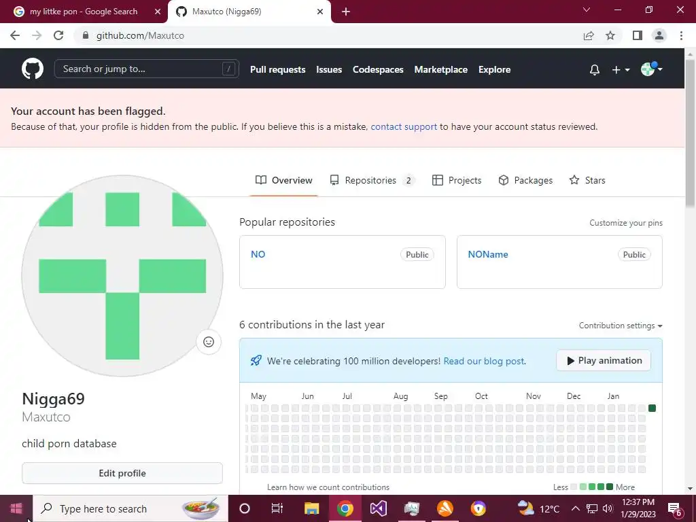This screenshot has height=522, width=696.
Task: Click the GitHub Octocat logo in the header
Action: pos(33,69)
